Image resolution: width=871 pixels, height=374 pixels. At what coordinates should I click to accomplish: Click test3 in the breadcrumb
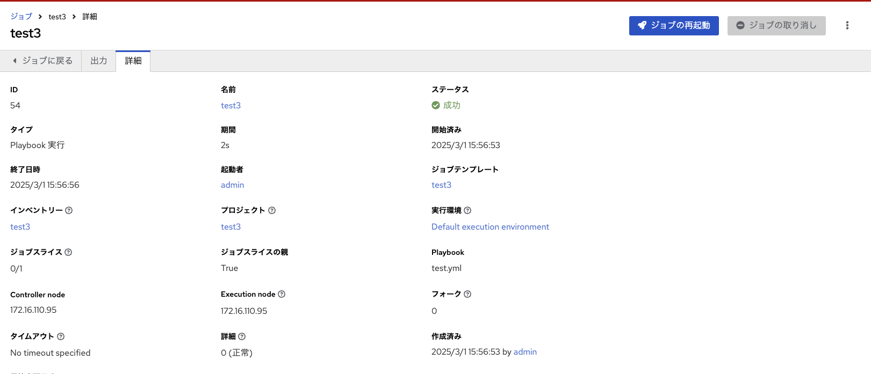[57, 17]
